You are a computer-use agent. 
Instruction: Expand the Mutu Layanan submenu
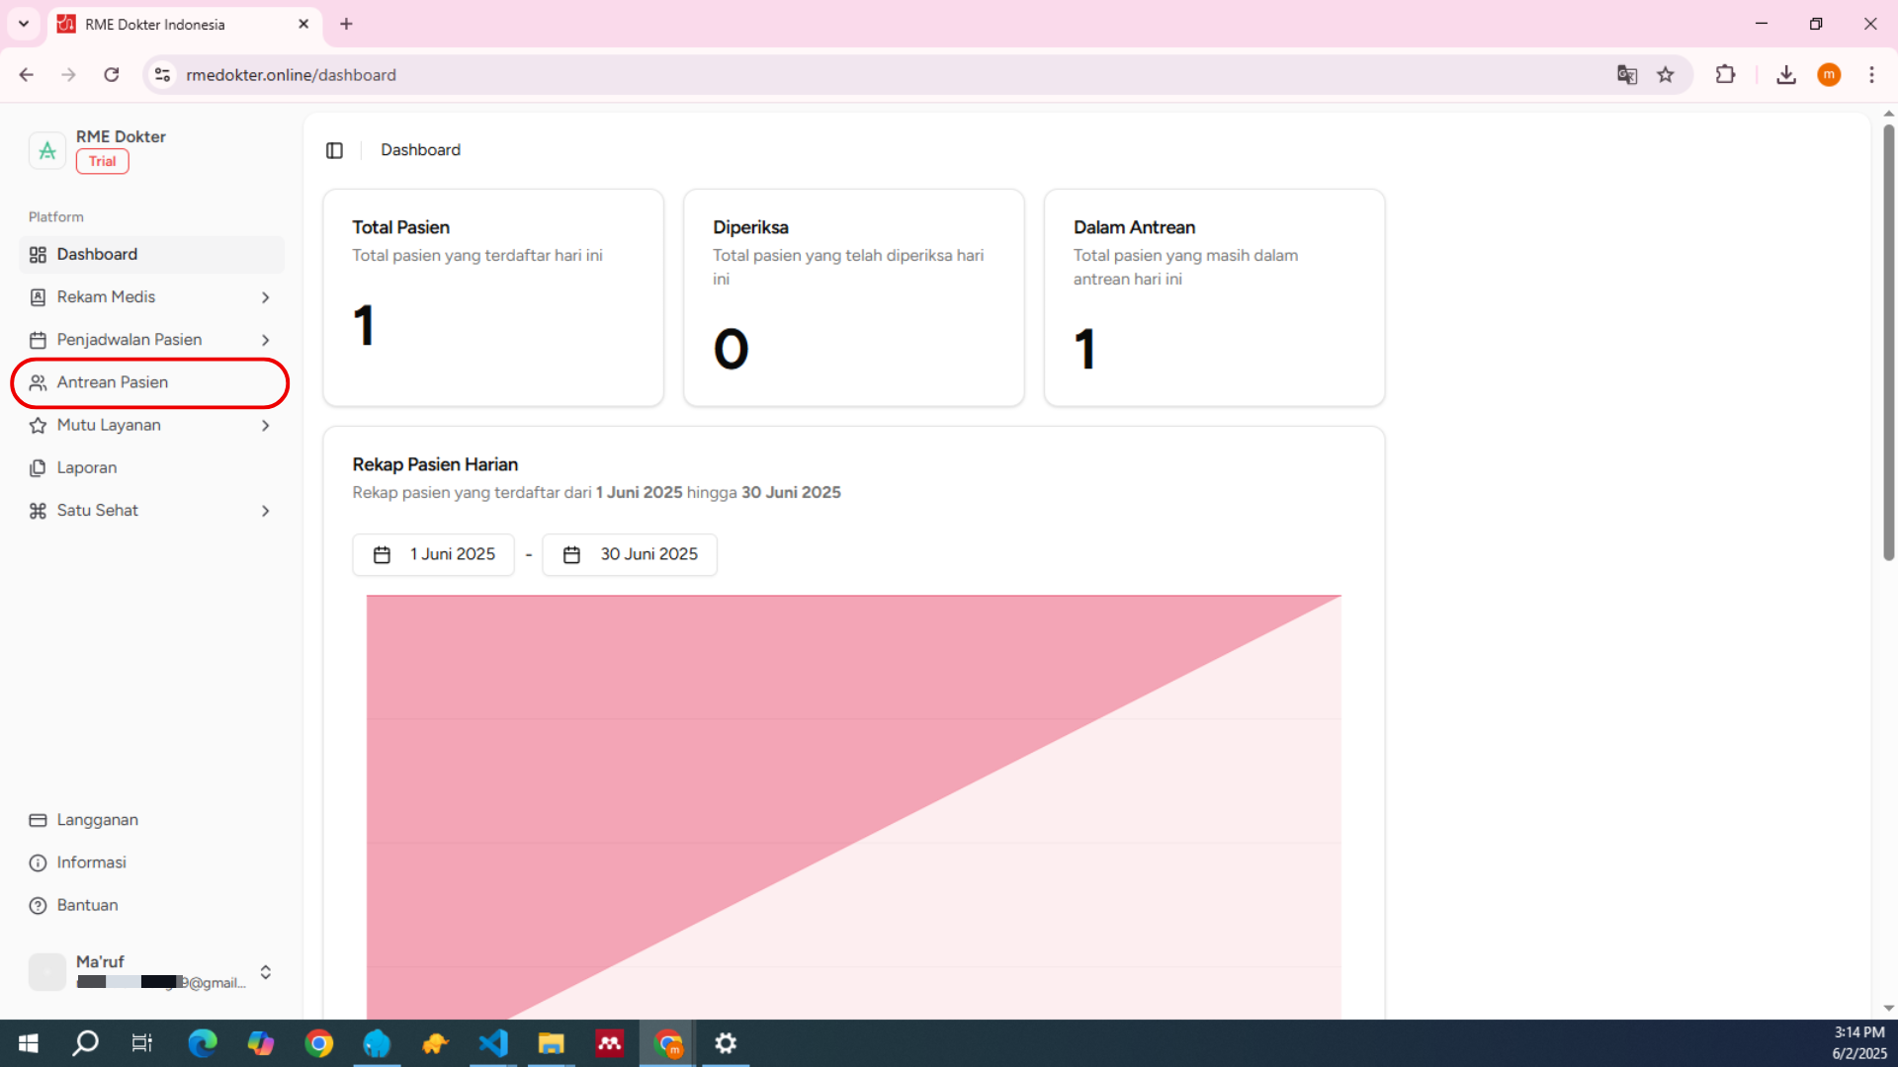point(265,426)
